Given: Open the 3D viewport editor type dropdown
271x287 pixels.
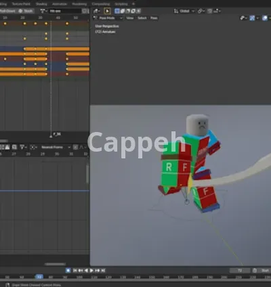Looking at the screenshot, I should [97, 11].
